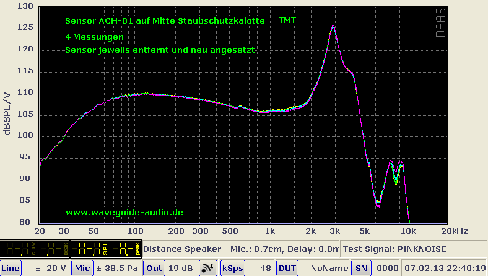Click the 0000 serial number field

(x=384, y=268)
